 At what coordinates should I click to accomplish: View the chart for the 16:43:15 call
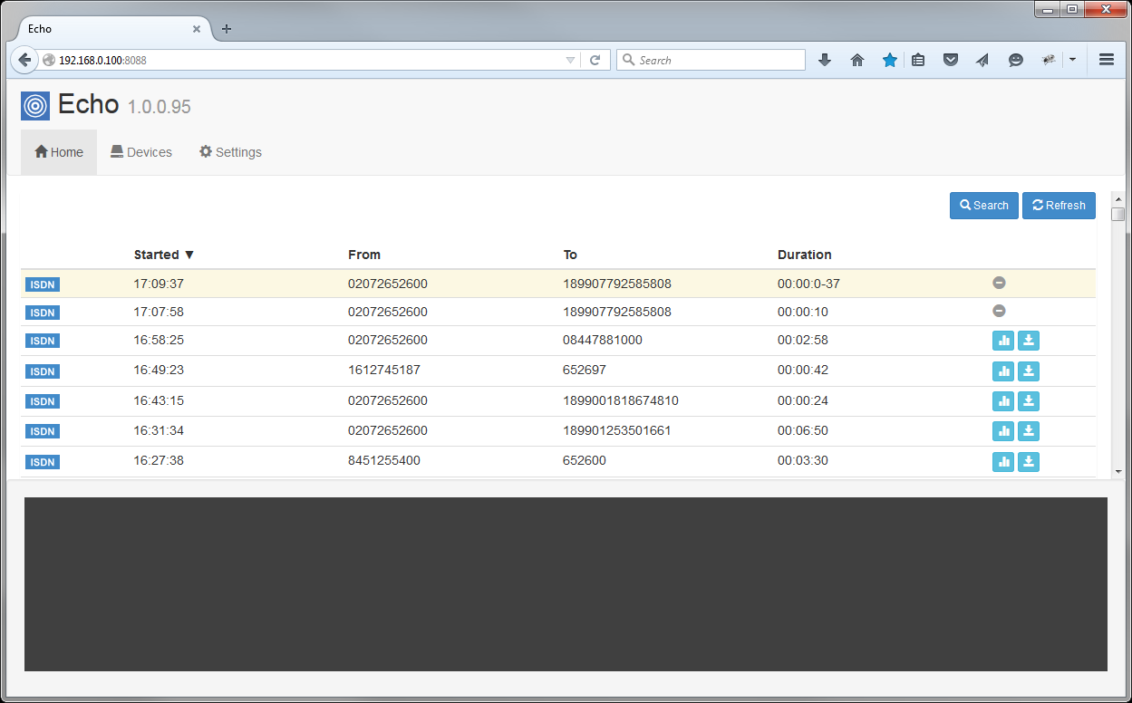click(1003, 401)
